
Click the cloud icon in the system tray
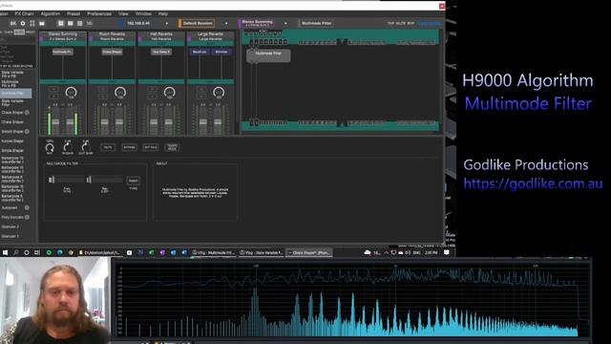point(367,252)
